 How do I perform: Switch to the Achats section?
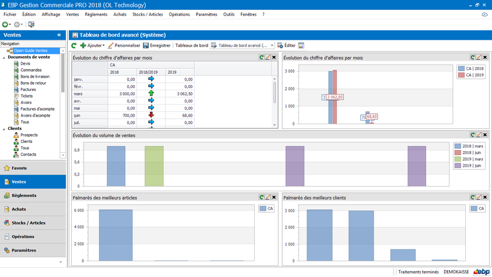point(33,209)
